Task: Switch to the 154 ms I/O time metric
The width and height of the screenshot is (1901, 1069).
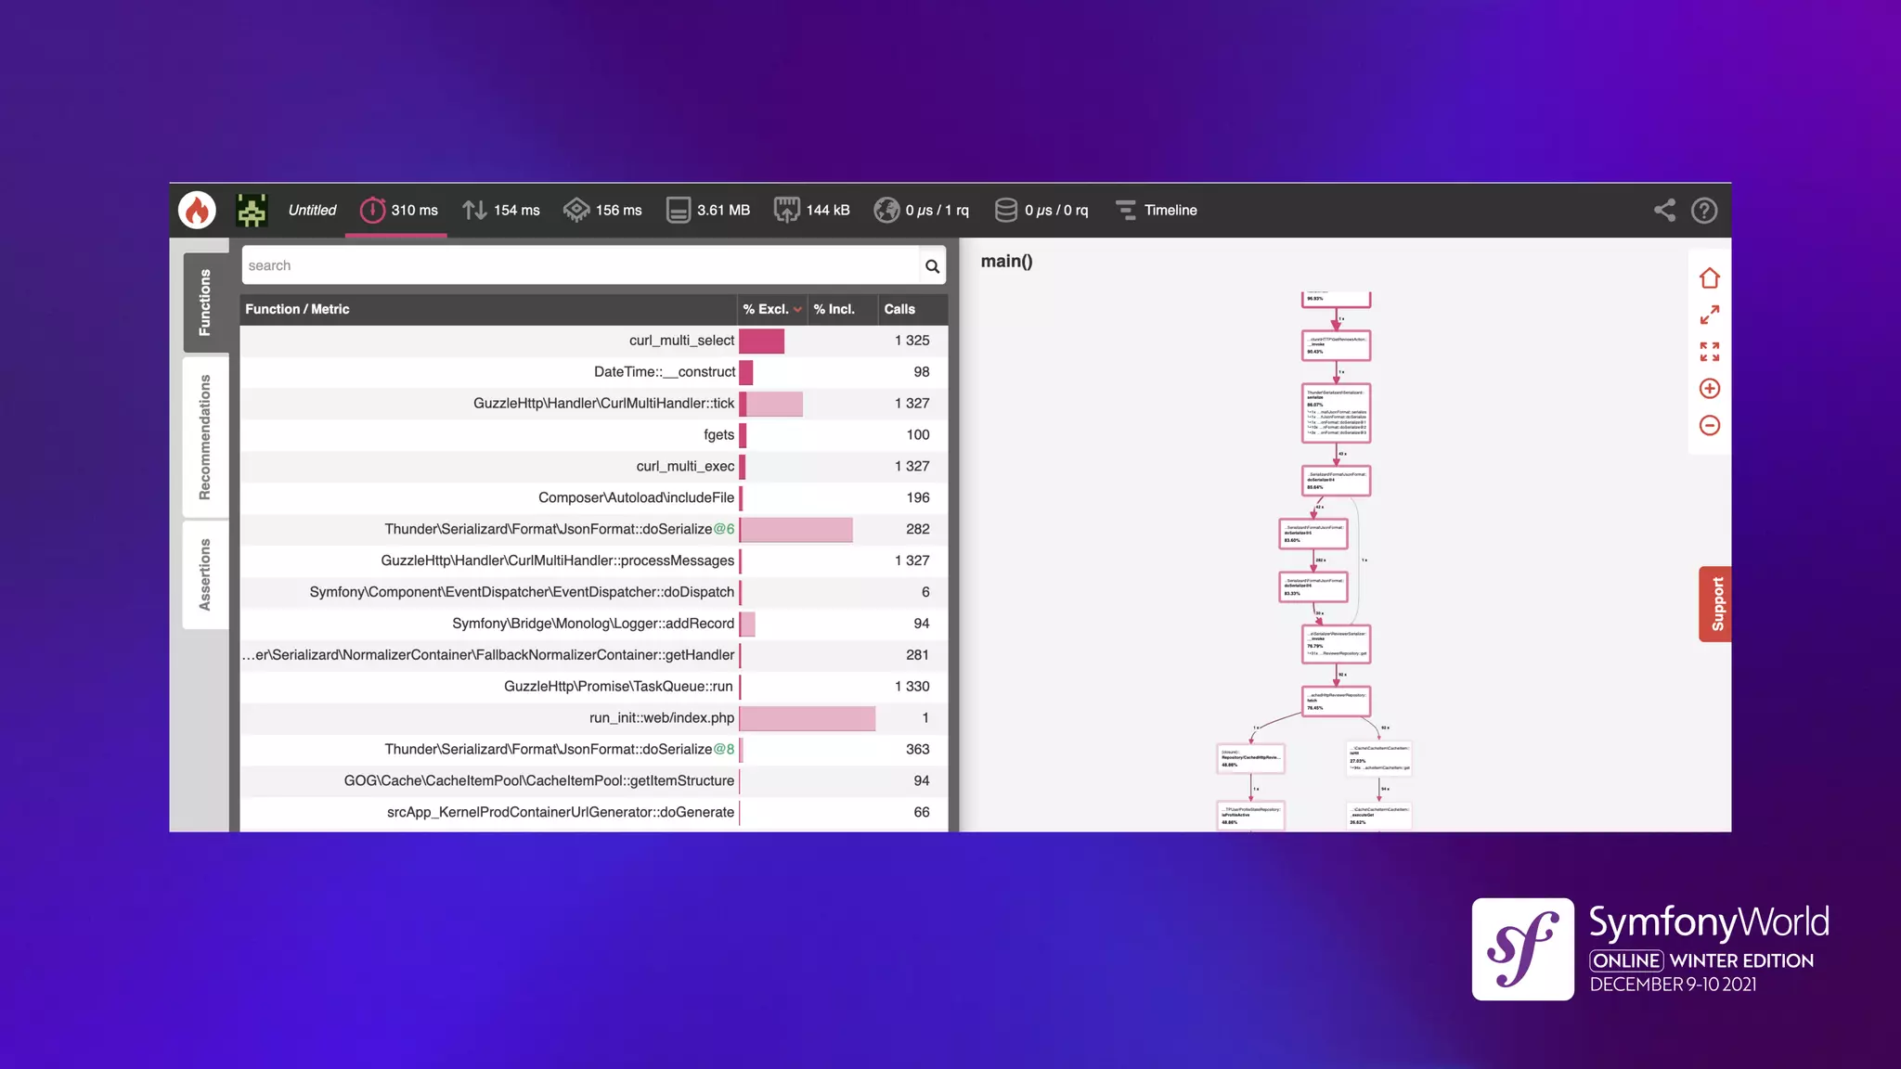Action: pyautogui.click(x=501, y=211)
